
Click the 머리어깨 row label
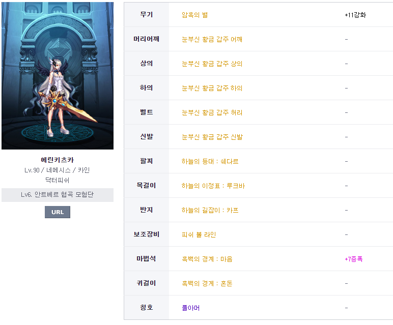click(x=147, y=39)
